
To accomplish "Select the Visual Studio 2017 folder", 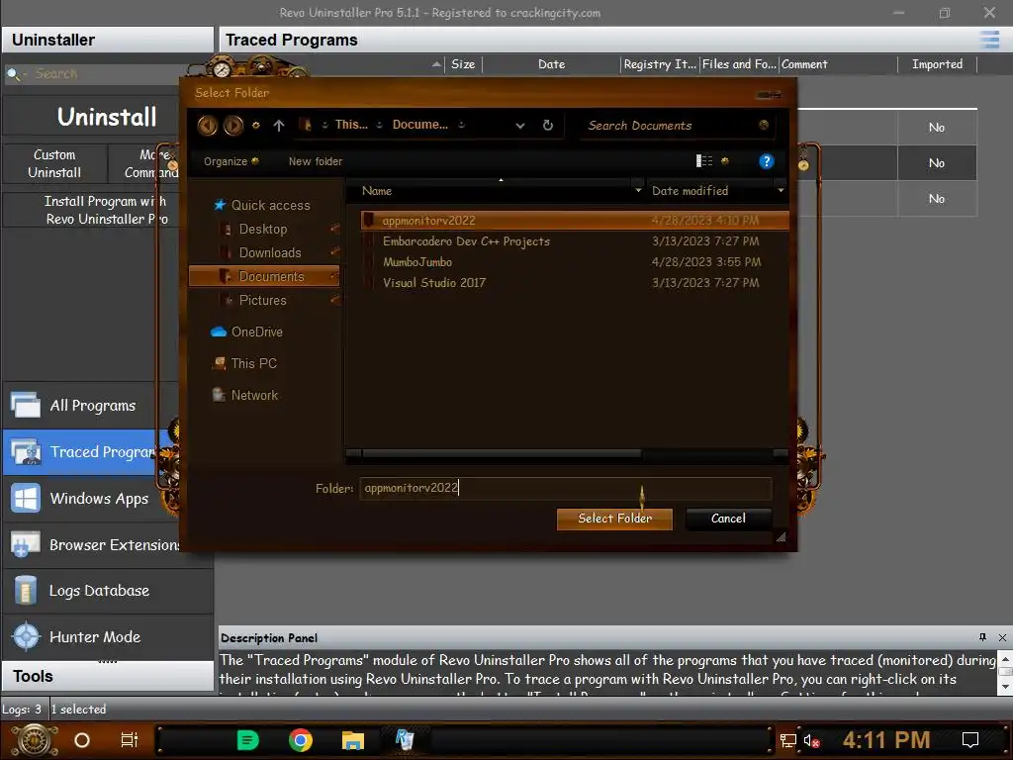I will pos(575,282).
